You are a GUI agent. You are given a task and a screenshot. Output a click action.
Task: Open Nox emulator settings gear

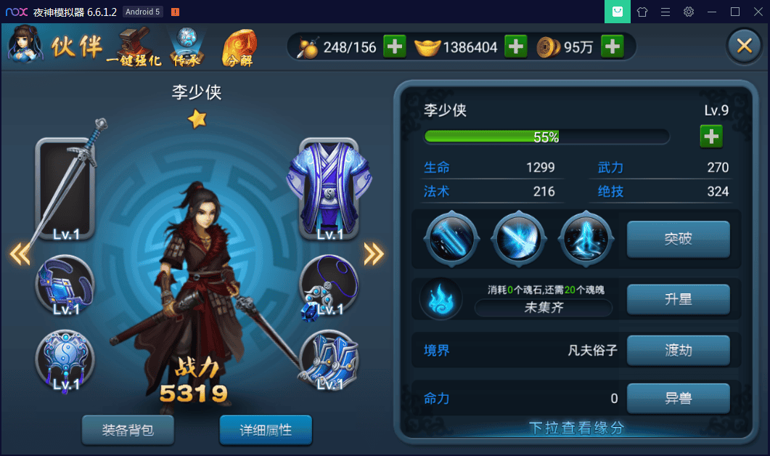pos(689,12)
